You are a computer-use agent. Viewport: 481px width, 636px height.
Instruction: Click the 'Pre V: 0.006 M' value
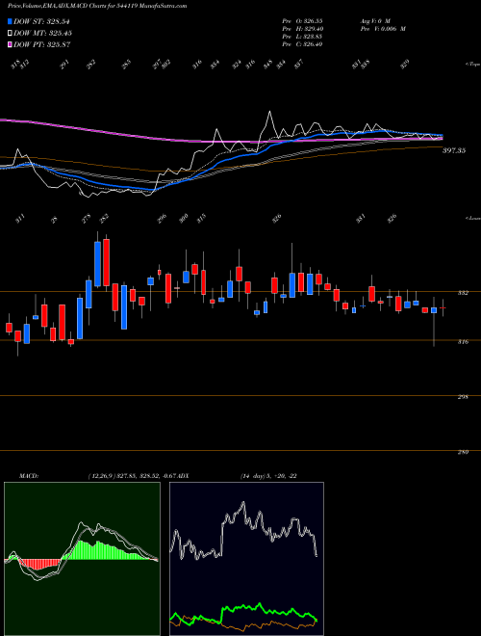coord(382,29)
